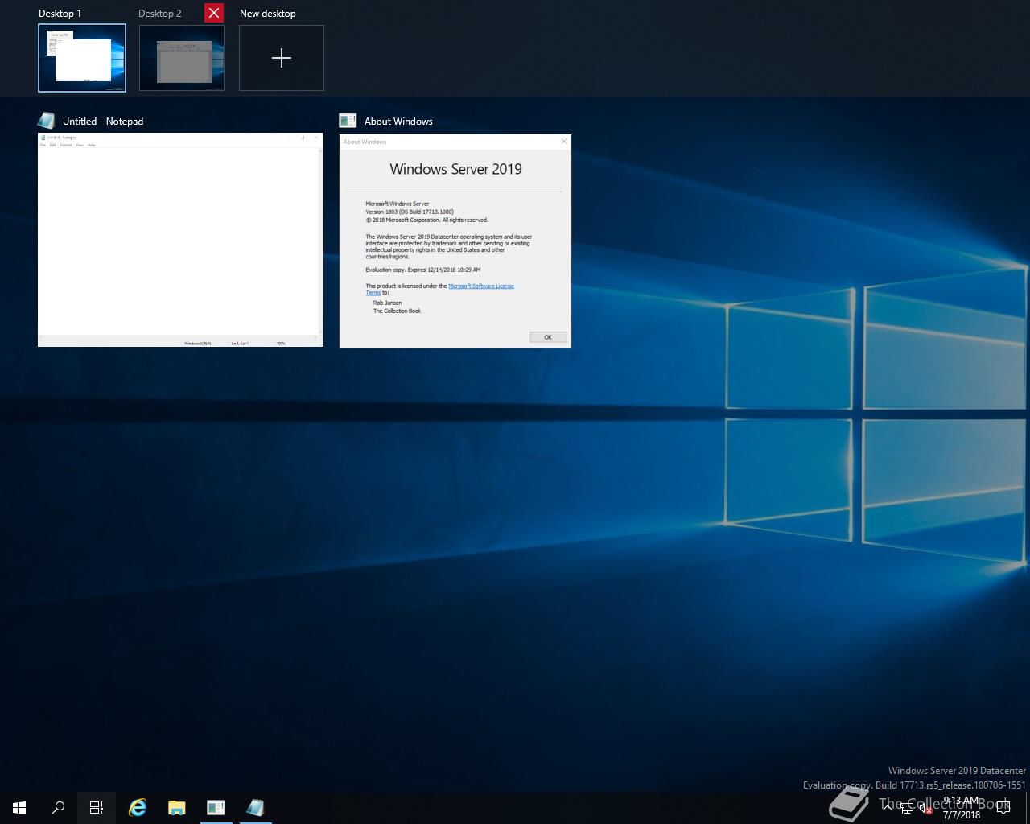Select the About Windows window preview
This screenshot has width=1030, height=824.
[455, 241]
